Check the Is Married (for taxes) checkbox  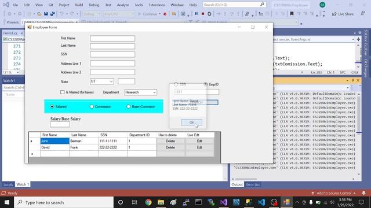point(62,92)
